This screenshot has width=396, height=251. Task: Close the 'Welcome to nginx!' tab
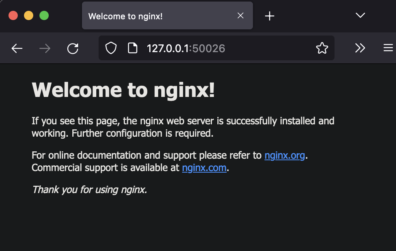(241, 16)
